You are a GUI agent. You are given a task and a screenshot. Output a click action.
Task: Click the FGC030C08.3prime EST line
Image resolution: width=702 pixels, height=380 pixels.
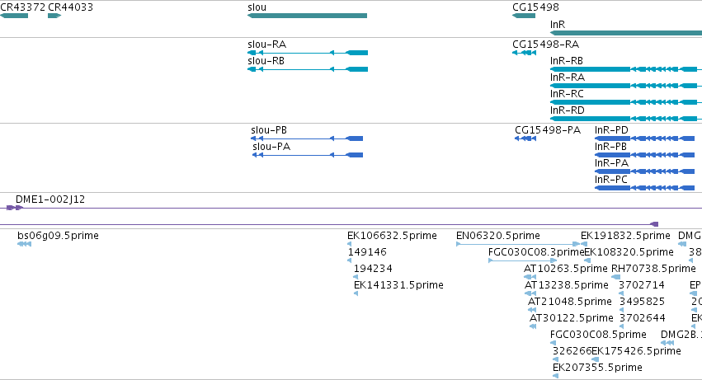(522, 260)
